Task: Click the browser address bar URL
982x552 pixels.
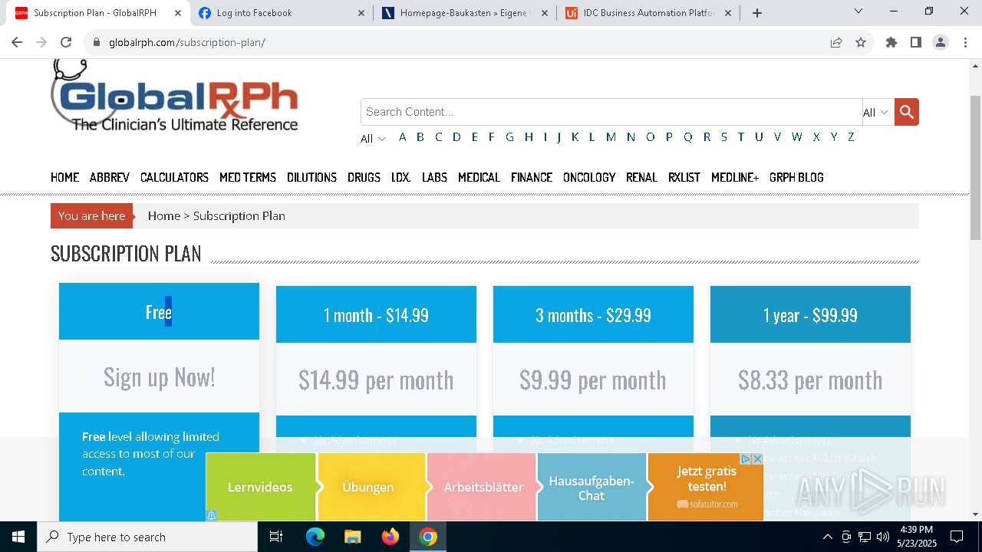Action: coord(187,42)
